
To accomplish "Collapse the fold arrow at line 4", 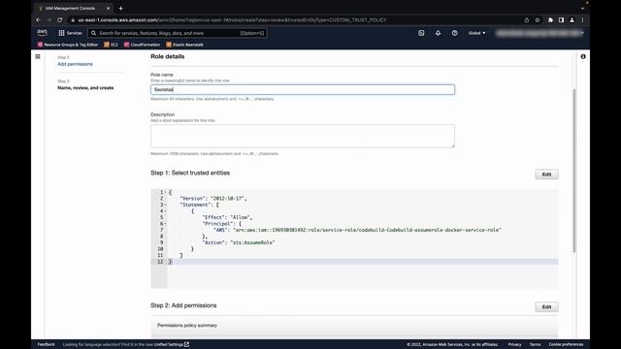I will [165, 211].
